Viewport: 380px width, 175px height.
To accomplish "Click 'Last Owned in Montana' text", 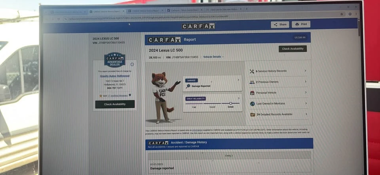I will (270, 103).
